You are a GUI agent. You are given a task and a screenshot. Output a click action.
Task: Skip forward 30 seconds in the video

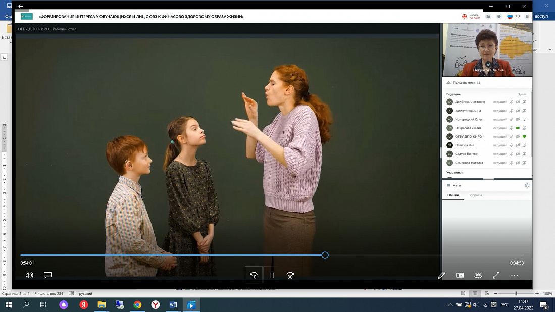tap(290, 275)
